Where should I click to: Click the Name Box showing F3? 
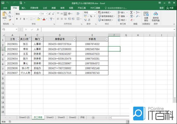(8, 29)
